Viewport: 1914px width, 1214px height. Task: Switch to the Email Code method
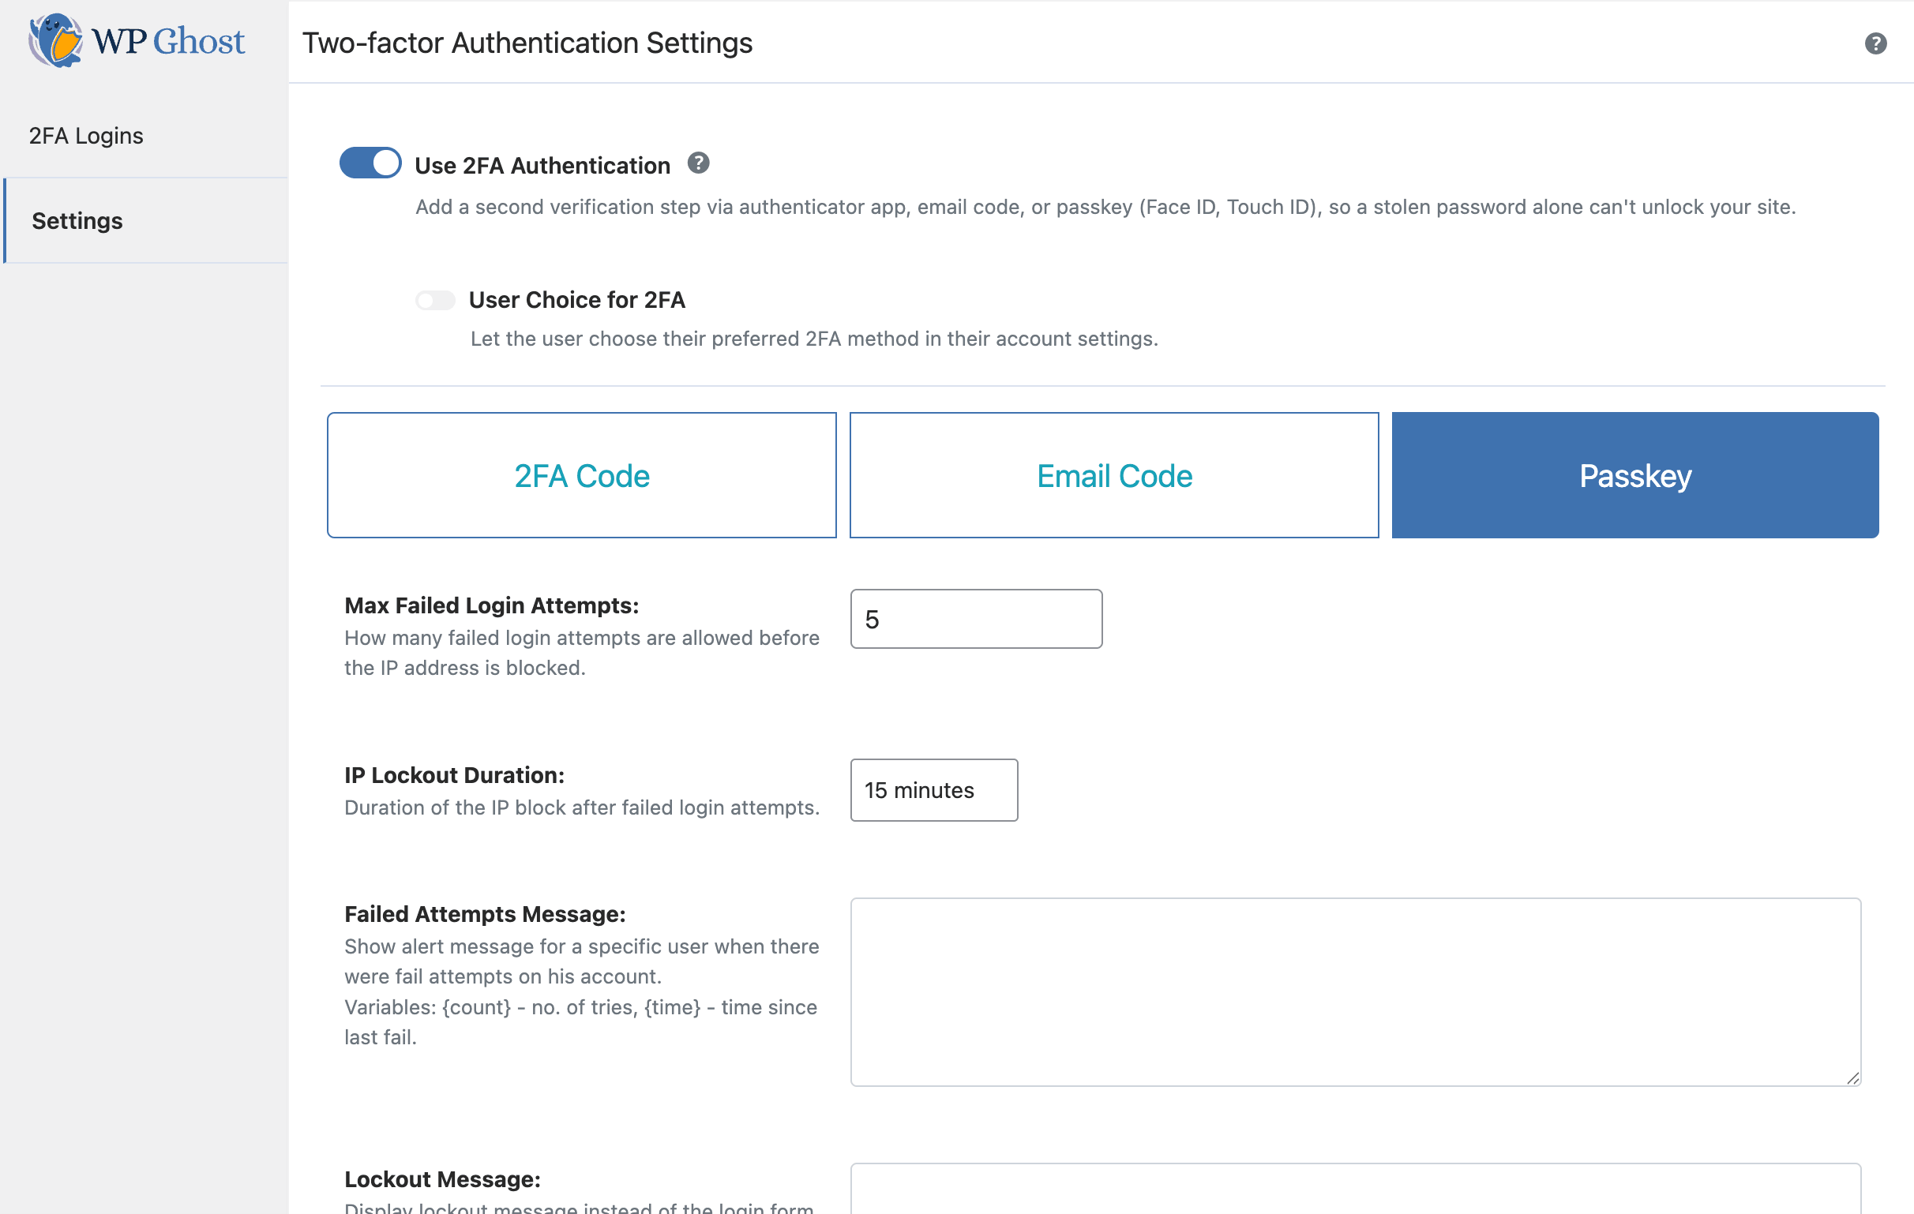coord(1113,475)
